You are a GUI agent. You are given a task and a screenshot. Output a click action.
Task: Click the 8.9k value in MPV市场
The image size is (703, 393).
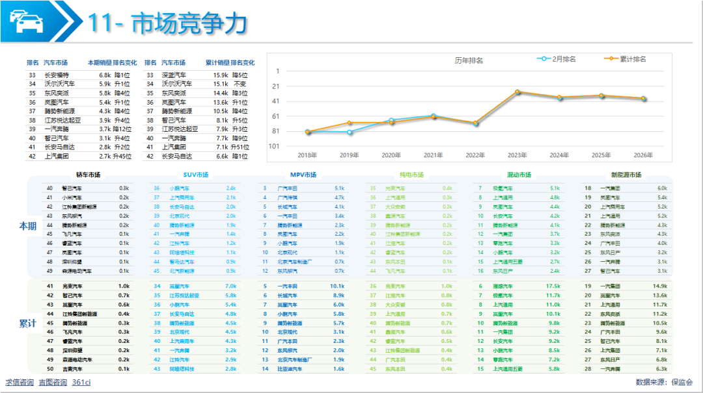pyautogui.click(x=338, y=296)
